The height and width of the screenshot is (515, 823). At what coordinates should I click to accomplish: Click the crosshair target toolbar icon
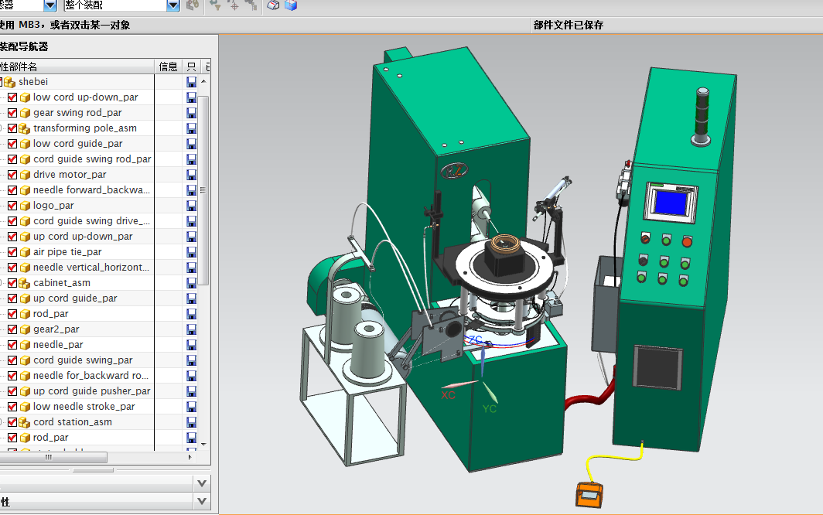click(x=233, y=5)
